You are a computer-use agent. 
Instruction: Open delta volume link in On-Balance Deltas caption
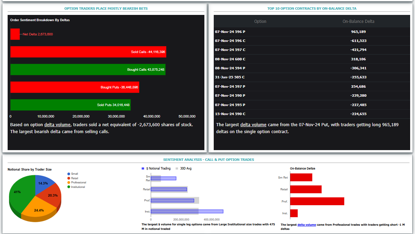coord(307,225)
